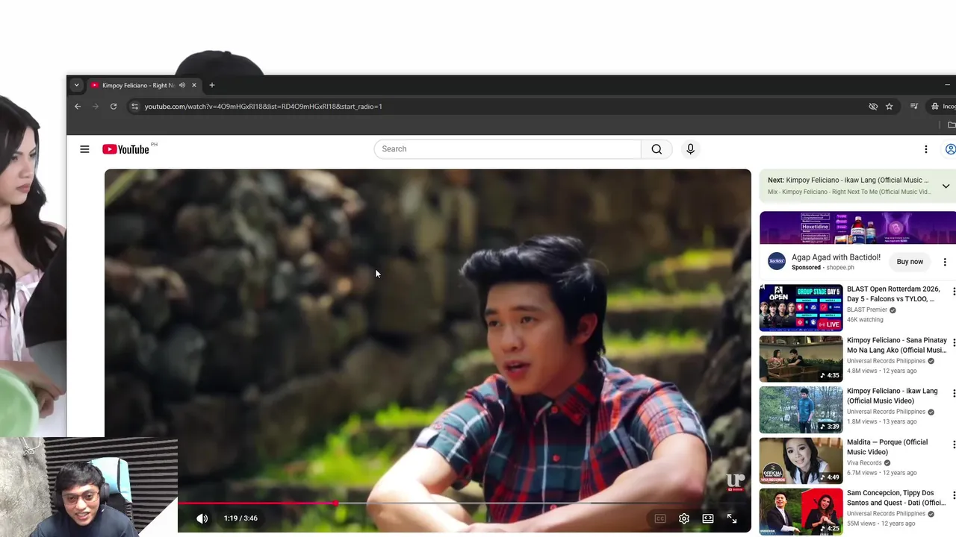Click the red scrubber dot on progress bar
Image resolution: width=956 pixels, height=537 pixels.
tap(336, 503)
